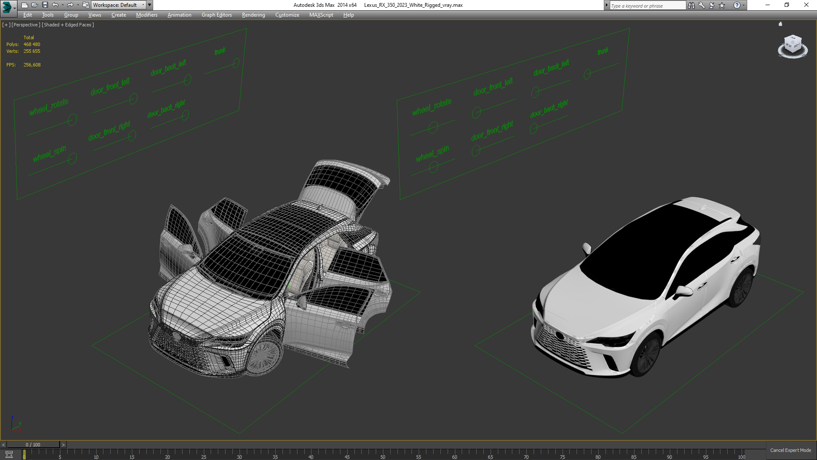The width and height of the screenshot is (817, 460).
Task: Open the Edit menu
Action: [x=28, y=15]
